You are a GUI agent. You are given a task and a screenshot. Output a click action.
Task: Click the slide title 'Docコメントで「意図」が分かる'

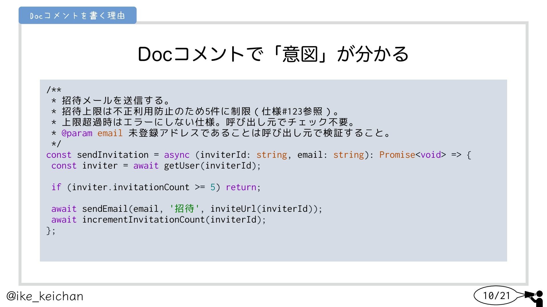(273, 54)
